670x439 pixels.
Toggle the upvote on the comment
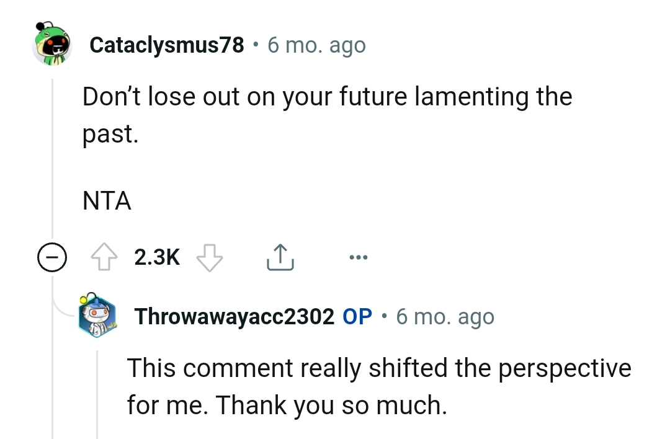104,256
